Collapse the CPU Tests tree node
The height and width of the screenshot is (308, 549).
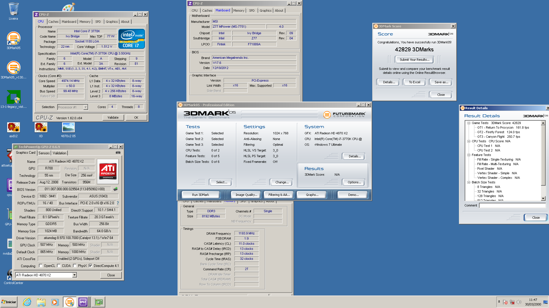469,141
